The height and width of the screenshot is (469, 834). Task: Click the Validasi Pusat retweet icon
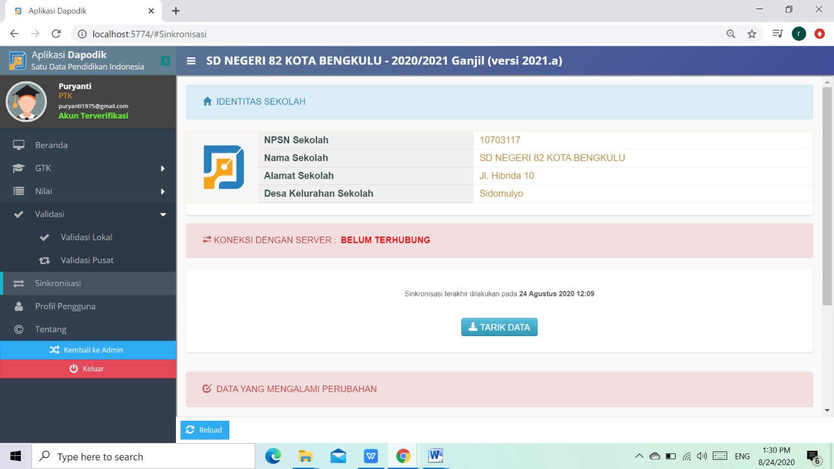point(44,261)
